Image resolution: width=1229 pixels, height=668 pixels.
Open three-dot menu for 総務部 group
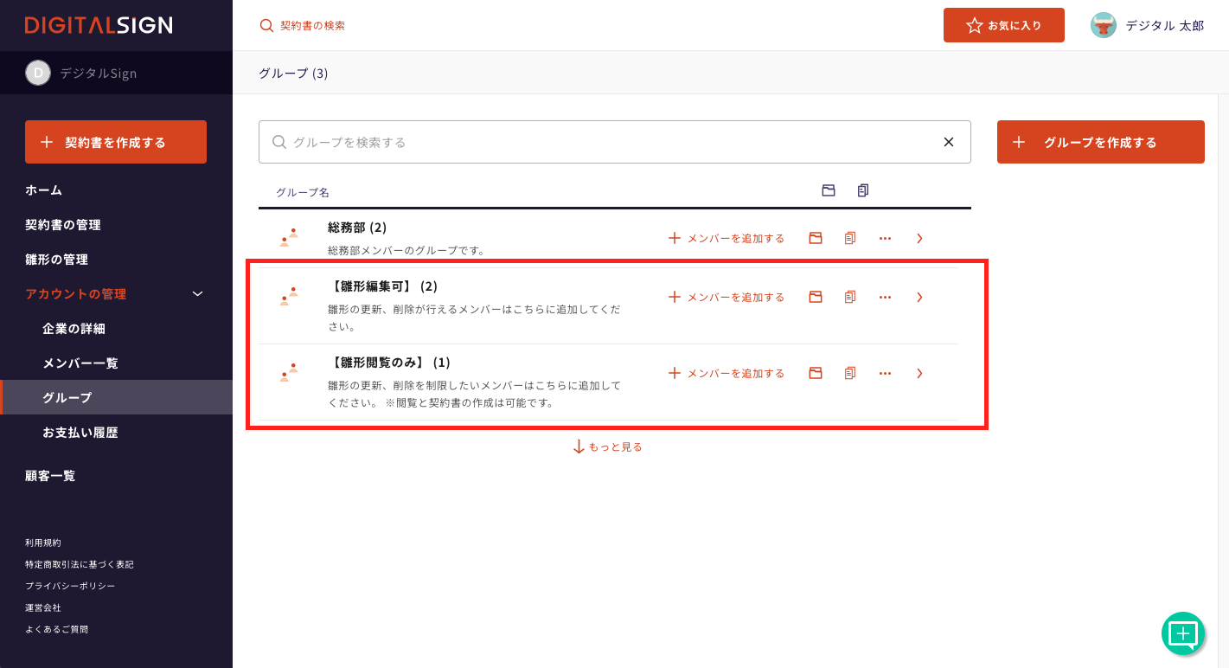(x=885, y=238)
